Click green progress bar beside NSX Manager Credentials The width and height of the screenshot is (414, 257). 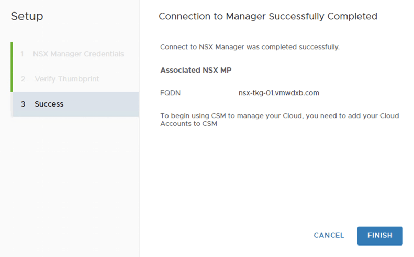tap(11, 54)
